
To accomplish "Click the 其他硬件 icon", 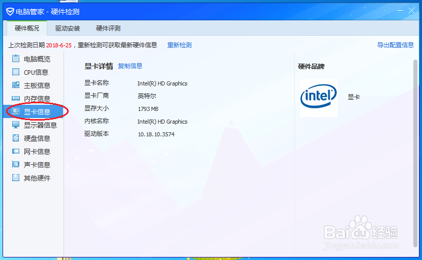I will (x=16, y=178).
